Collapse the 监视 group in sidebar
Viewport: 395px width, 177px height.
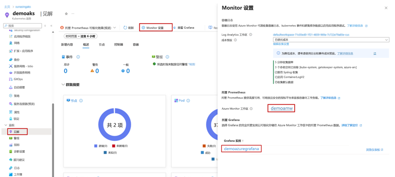6,125
